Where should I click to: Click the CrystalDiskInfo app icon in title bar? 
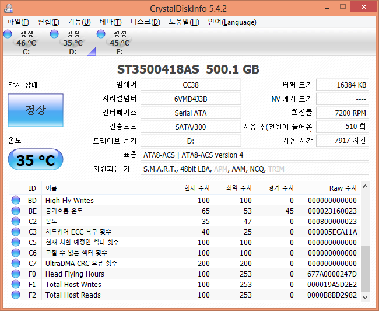(x=9, y=8)
